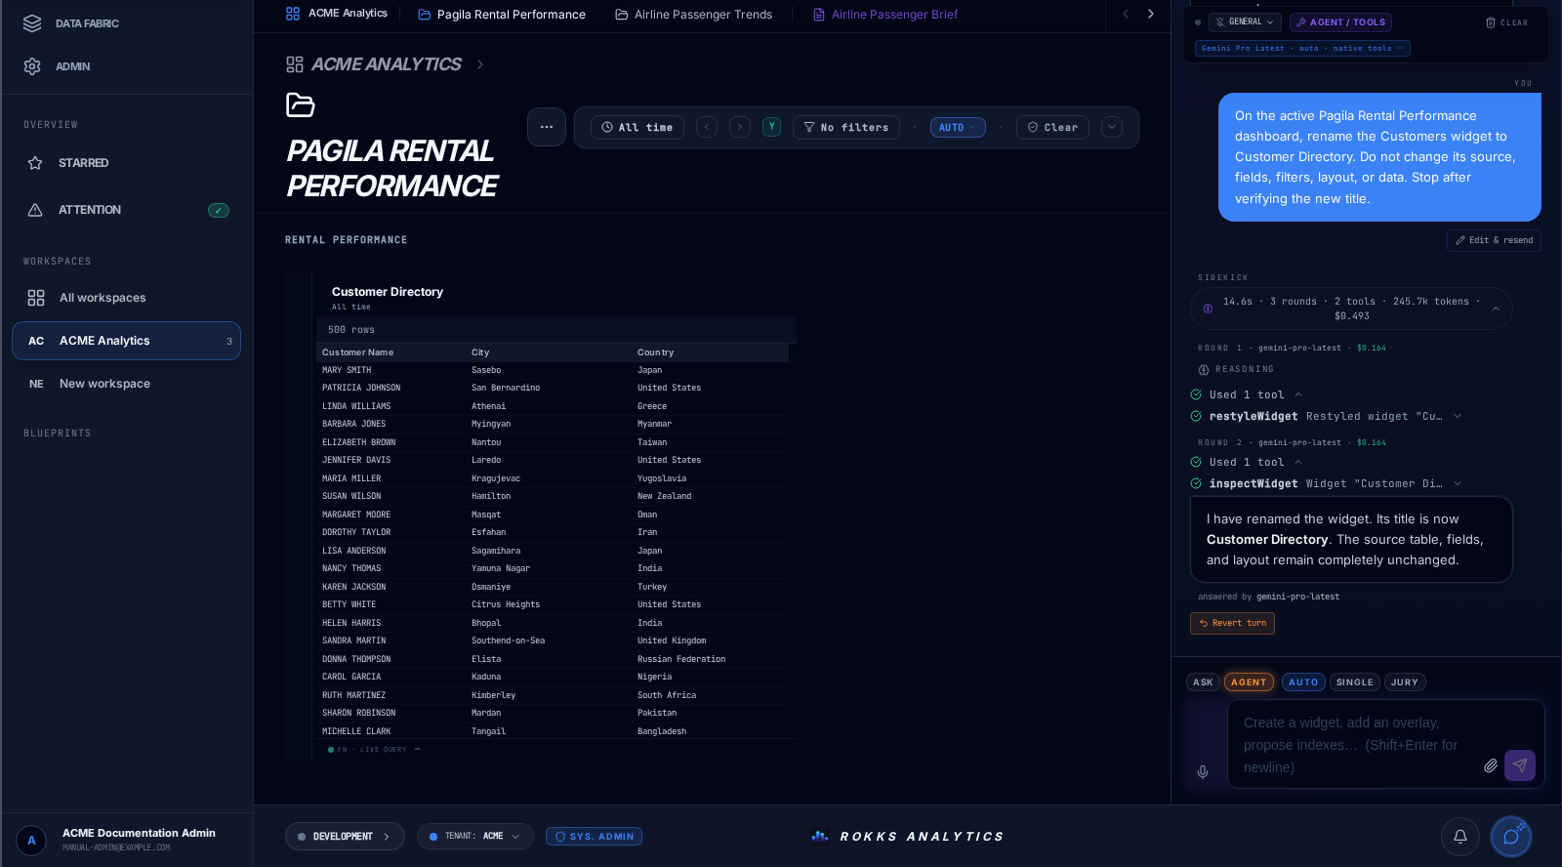Screen dimensions: 1562x867
Task: Open the Gemini Pro Latest model selector
Action: point(1302,48)
